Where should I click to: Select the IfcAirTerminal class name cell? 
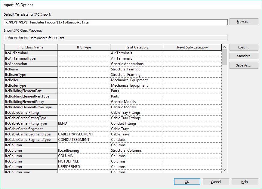point(31,53)
